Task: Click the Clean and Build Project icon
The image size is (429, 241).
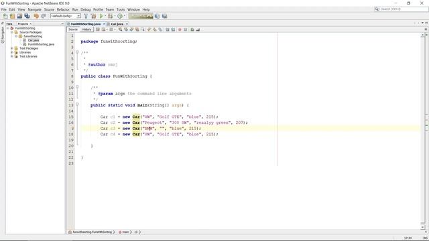Action: [93, 16]
